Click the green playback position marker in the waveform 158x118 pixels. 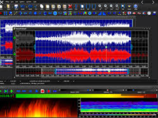tap(106, 47)
